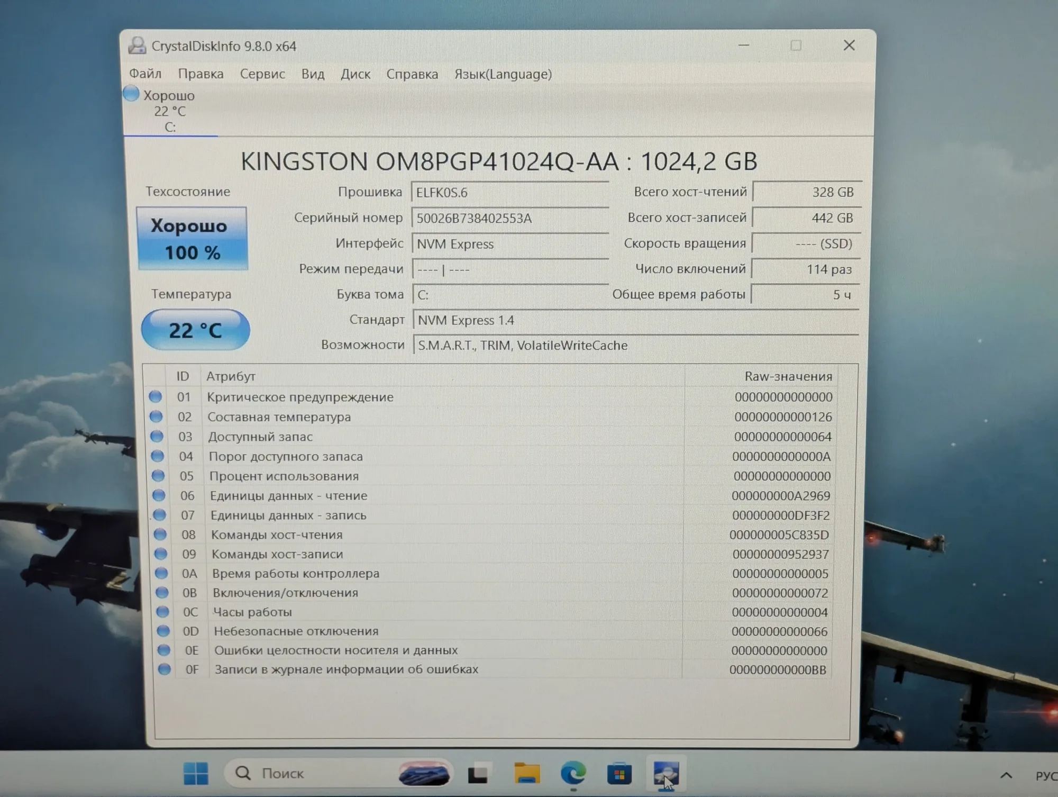
Task: Click the serial number field 50026B738402553A
Action: point(510,218)
